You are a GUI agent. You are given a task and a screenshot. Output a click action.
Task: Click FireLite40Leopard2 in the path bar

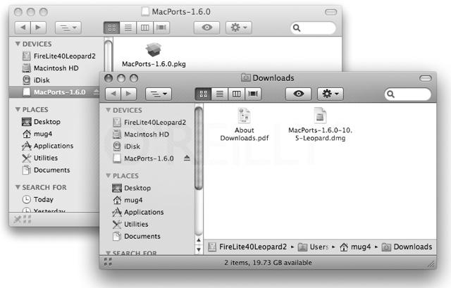[x=247, y=247]
